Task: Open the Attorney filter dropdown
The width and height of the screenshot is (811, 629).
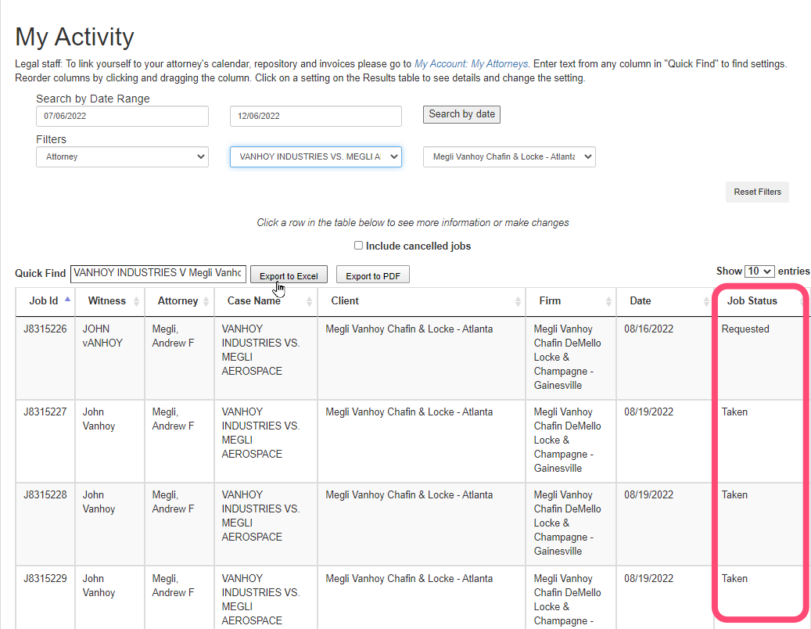Action: [122, 156]
